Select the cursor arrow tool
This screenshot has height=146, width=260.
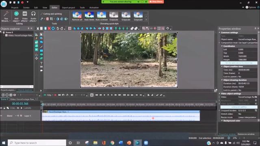[41, 34]
